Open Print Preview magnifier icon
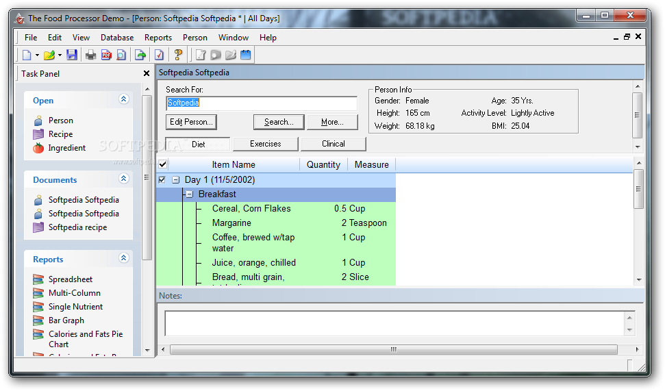 [x=121, y=55]
